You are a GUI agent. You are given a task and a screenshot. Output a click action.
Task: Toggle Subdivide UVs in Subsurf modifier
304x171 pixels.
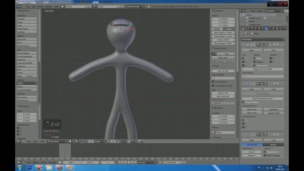265,152
